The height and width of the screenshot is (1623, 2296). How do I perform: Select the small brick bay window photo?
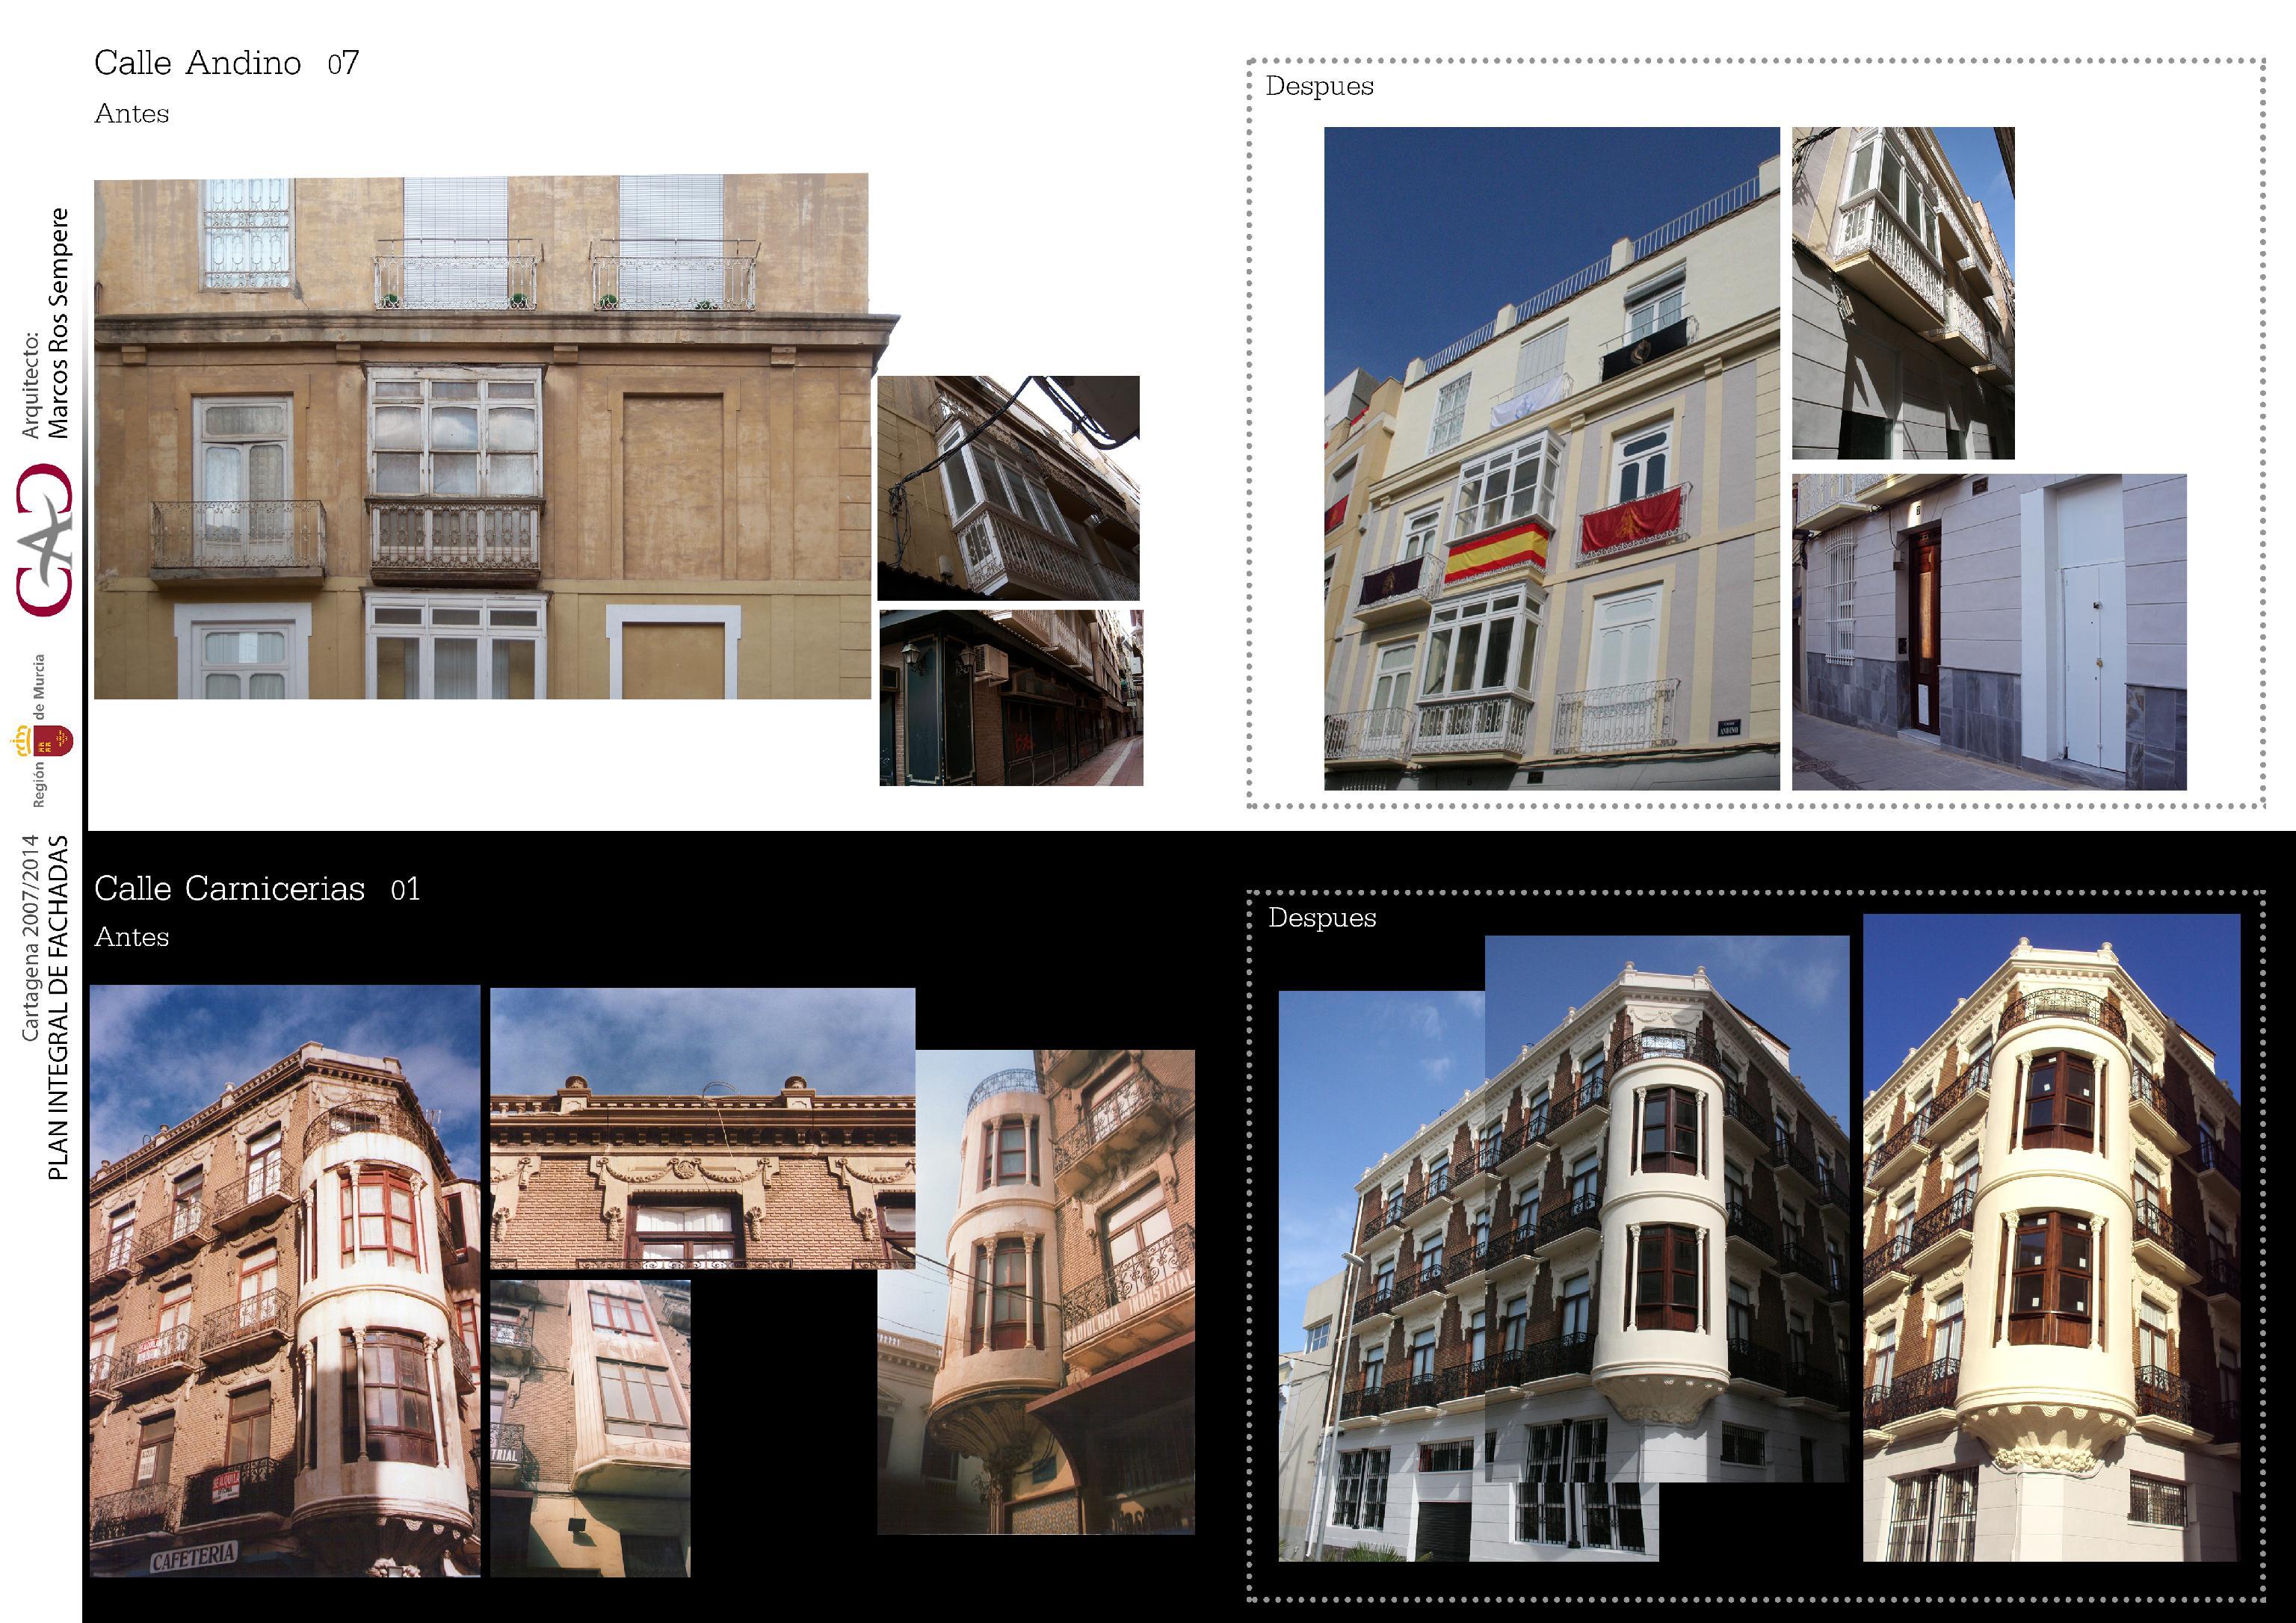pyautogui.click(x=590, y=1428)
